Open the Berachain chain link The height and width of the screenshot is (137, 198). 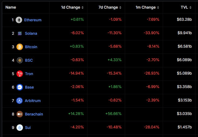coord(34,114)
